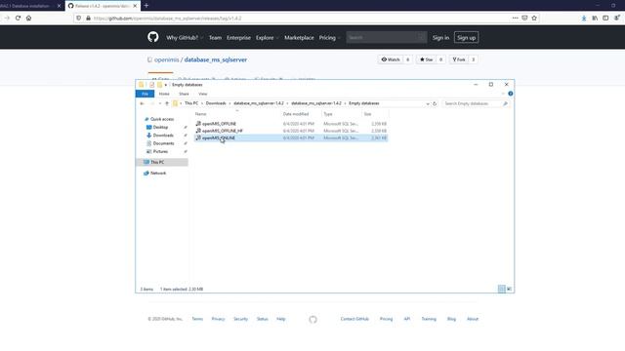Open the File ribbon tab

pyautogui.click(x=146, y=94)
